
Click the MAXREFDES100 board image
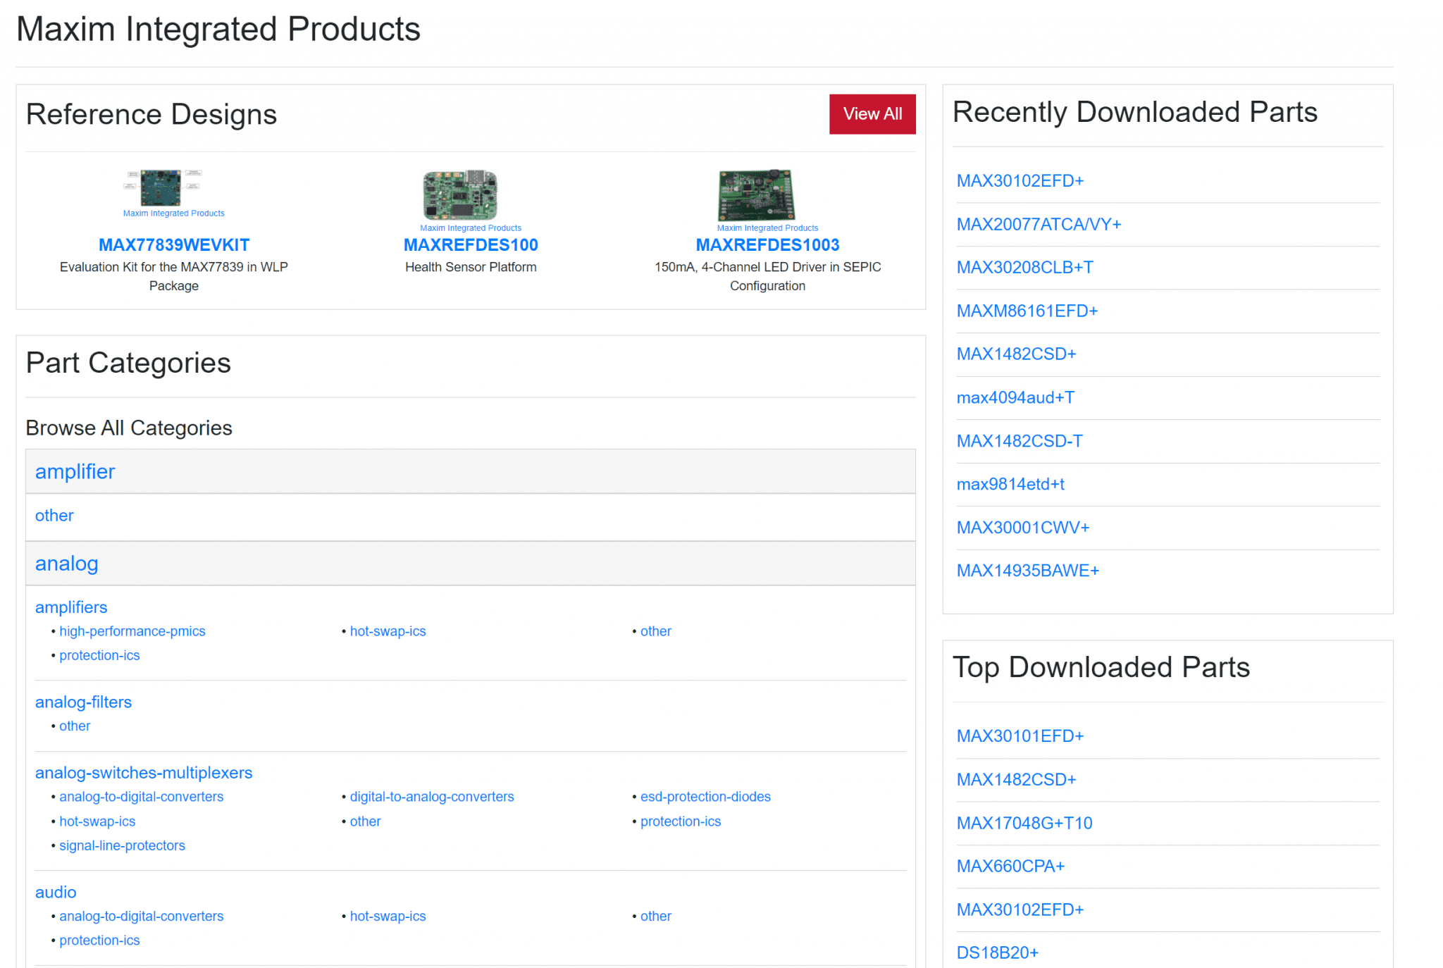(459, 195)
